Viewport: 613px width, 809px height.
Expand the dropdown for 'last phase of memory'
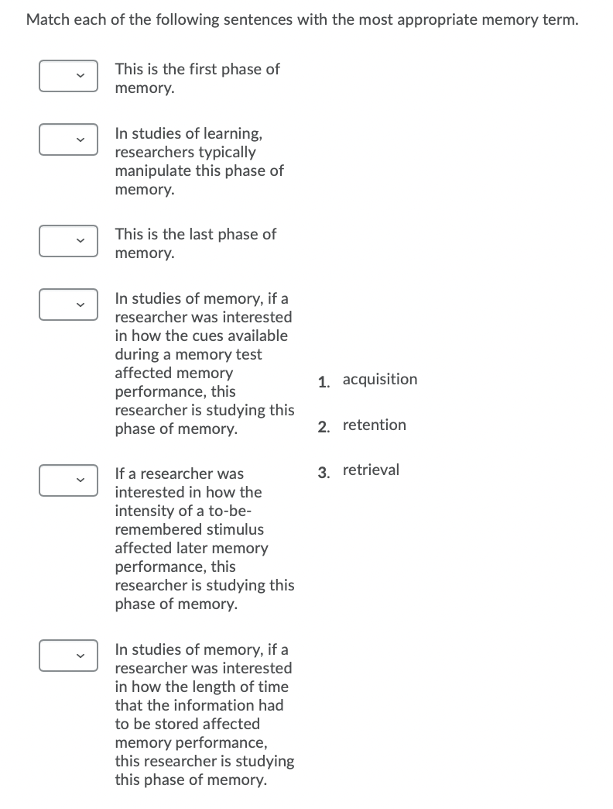point(68,241)
